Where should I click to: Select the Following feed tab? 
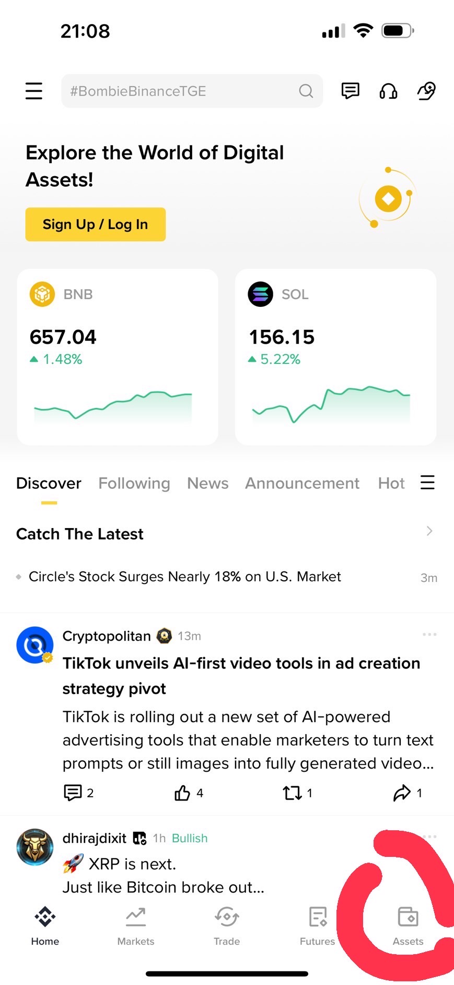[134, 483]
